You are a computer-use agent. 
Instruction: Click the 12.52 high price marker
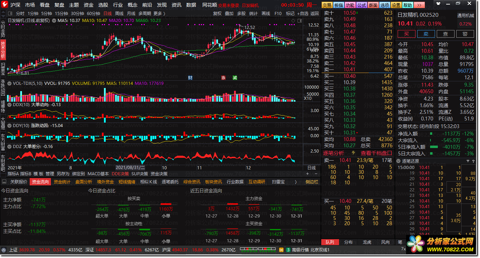[249, 27]
